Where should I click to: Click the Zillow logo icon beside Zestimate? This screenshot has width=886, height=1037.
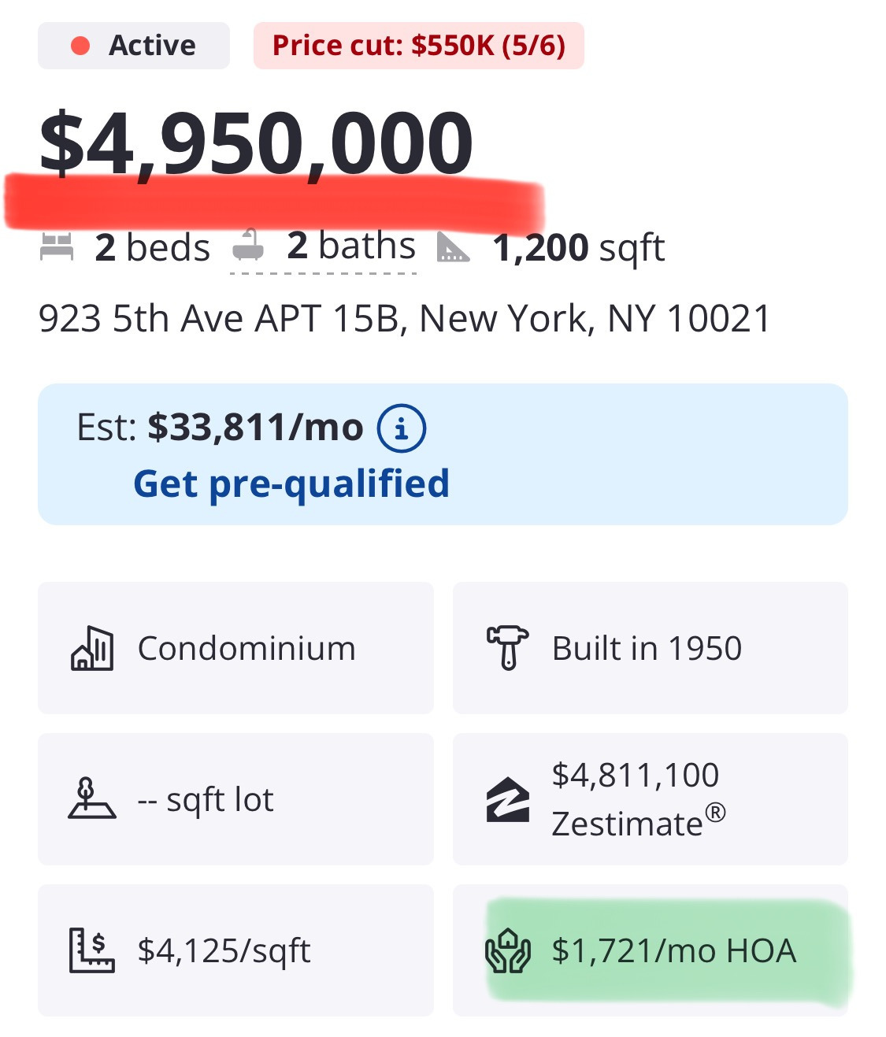pyautogui.click(x=508, y=800)
